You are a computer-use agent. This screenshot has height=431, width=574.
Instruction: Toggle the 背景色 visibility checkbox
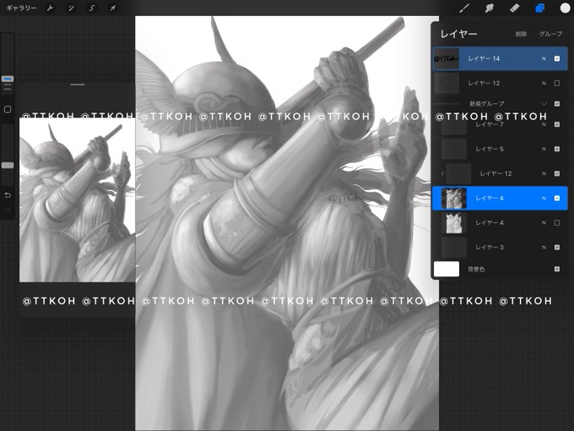(557, 269)
